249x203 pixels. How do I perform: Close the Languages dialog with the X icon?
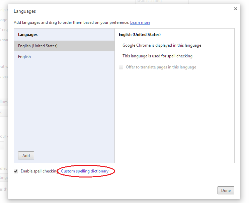236,9
